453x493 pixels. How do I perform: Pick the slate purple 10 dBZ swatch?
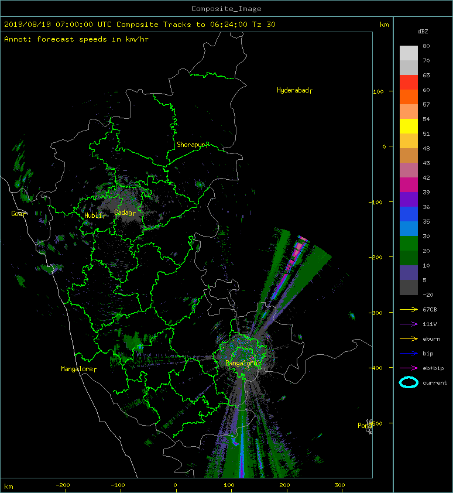(409, 273)
